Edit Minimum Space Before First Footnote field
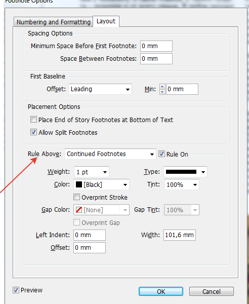This screenshot has width=249, height=304. coord(156,46)
